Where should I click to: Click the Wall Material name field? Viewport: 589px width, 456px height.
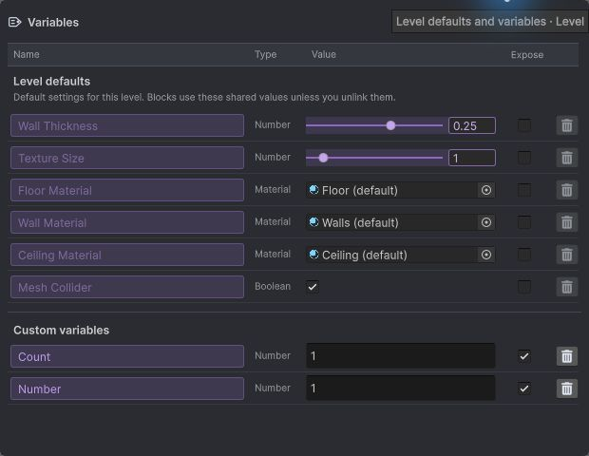(127, 222)
